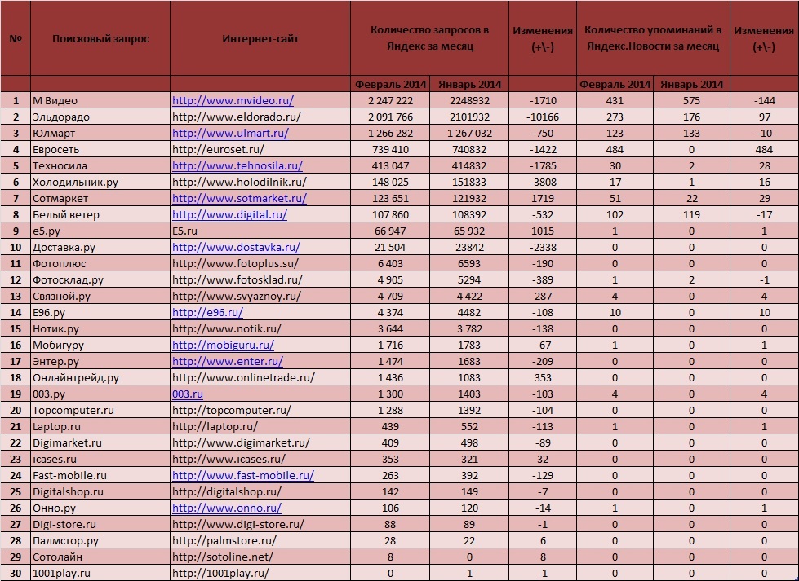Click the 'Количество запросов в Яндекс за месяц' header
The width and height of the screenshot is (799, 581).
(x=429, y=38)
